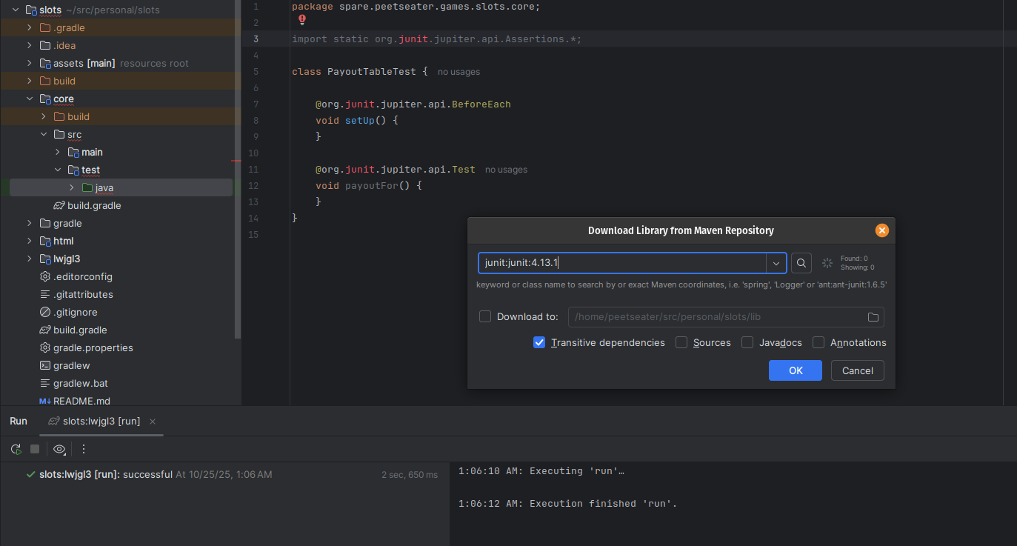Enable the Download to checkbox

click(485, 316)
